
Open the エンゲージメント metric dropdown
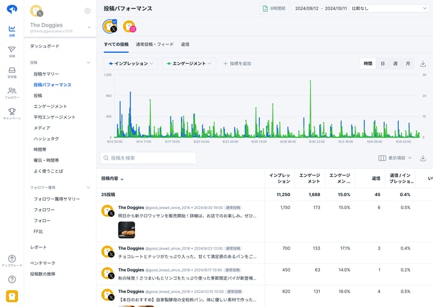(189, 64)
